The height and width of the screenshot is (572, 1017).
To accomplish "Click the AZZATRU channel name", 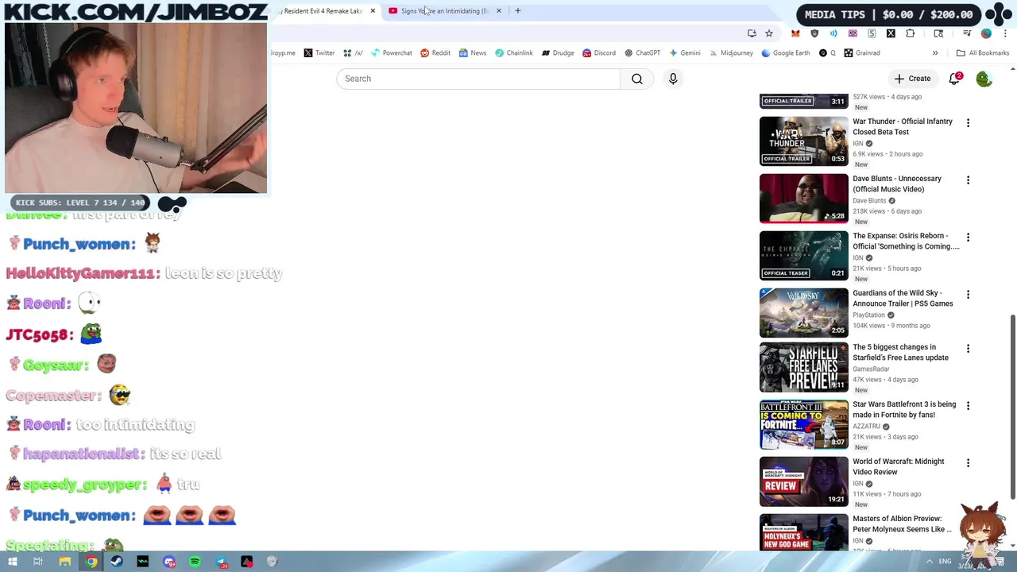I will pyautogui.click(x=866, y=427).
